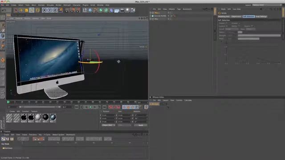The width and height of the screenshot is (285, 160).
Task: Toggle the Extrude NURBS enable checkmark
Action: coord(171,16)
